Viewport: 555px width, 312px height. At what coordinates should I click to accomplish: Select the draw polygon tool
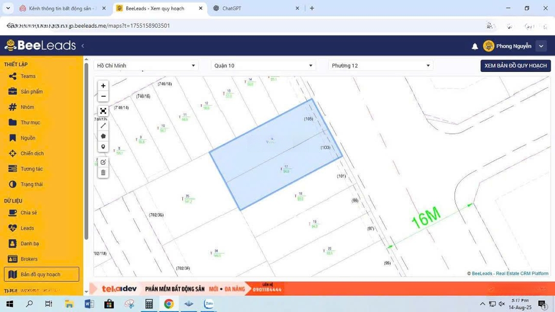tap(103, 136)
